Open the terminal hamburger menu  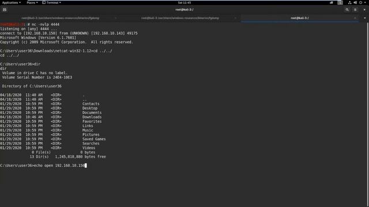355,10
